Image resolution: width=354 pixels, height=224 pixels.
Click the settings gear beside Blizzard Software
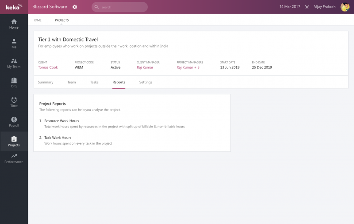[75, 7]
